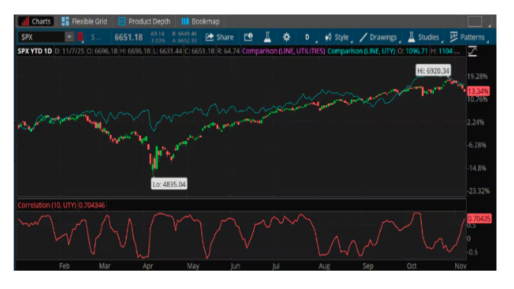Viewport: 514px width, 289px height.
Task: Open the Product Depth tab
Action: click(144, 21)
